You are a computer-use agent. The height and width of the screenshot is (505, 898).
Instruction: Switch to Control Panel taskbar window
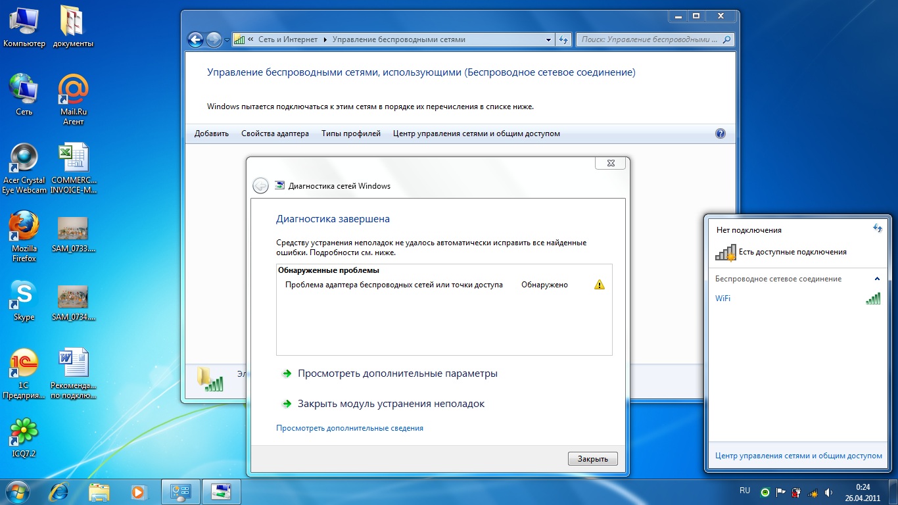click(x=180, y=491)
